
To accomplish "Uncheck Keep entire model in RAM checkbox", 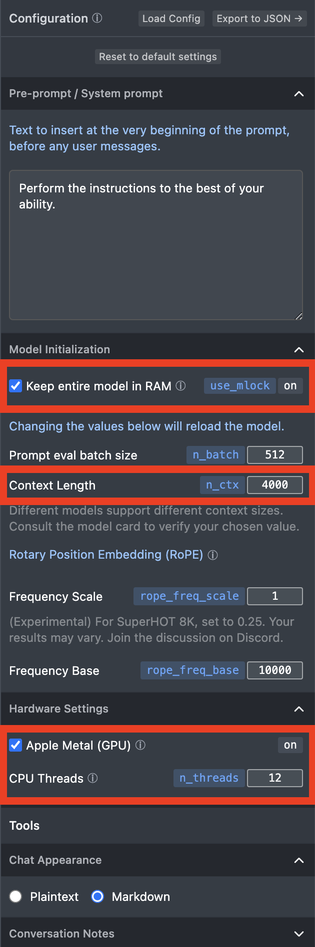I will [x=16, y=386].
